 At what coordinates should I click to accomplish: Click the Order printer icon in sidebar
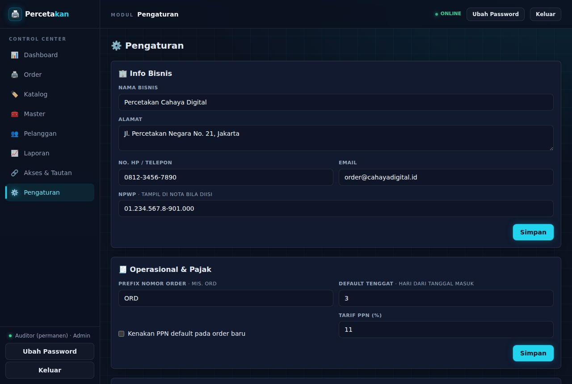point(15,75)
